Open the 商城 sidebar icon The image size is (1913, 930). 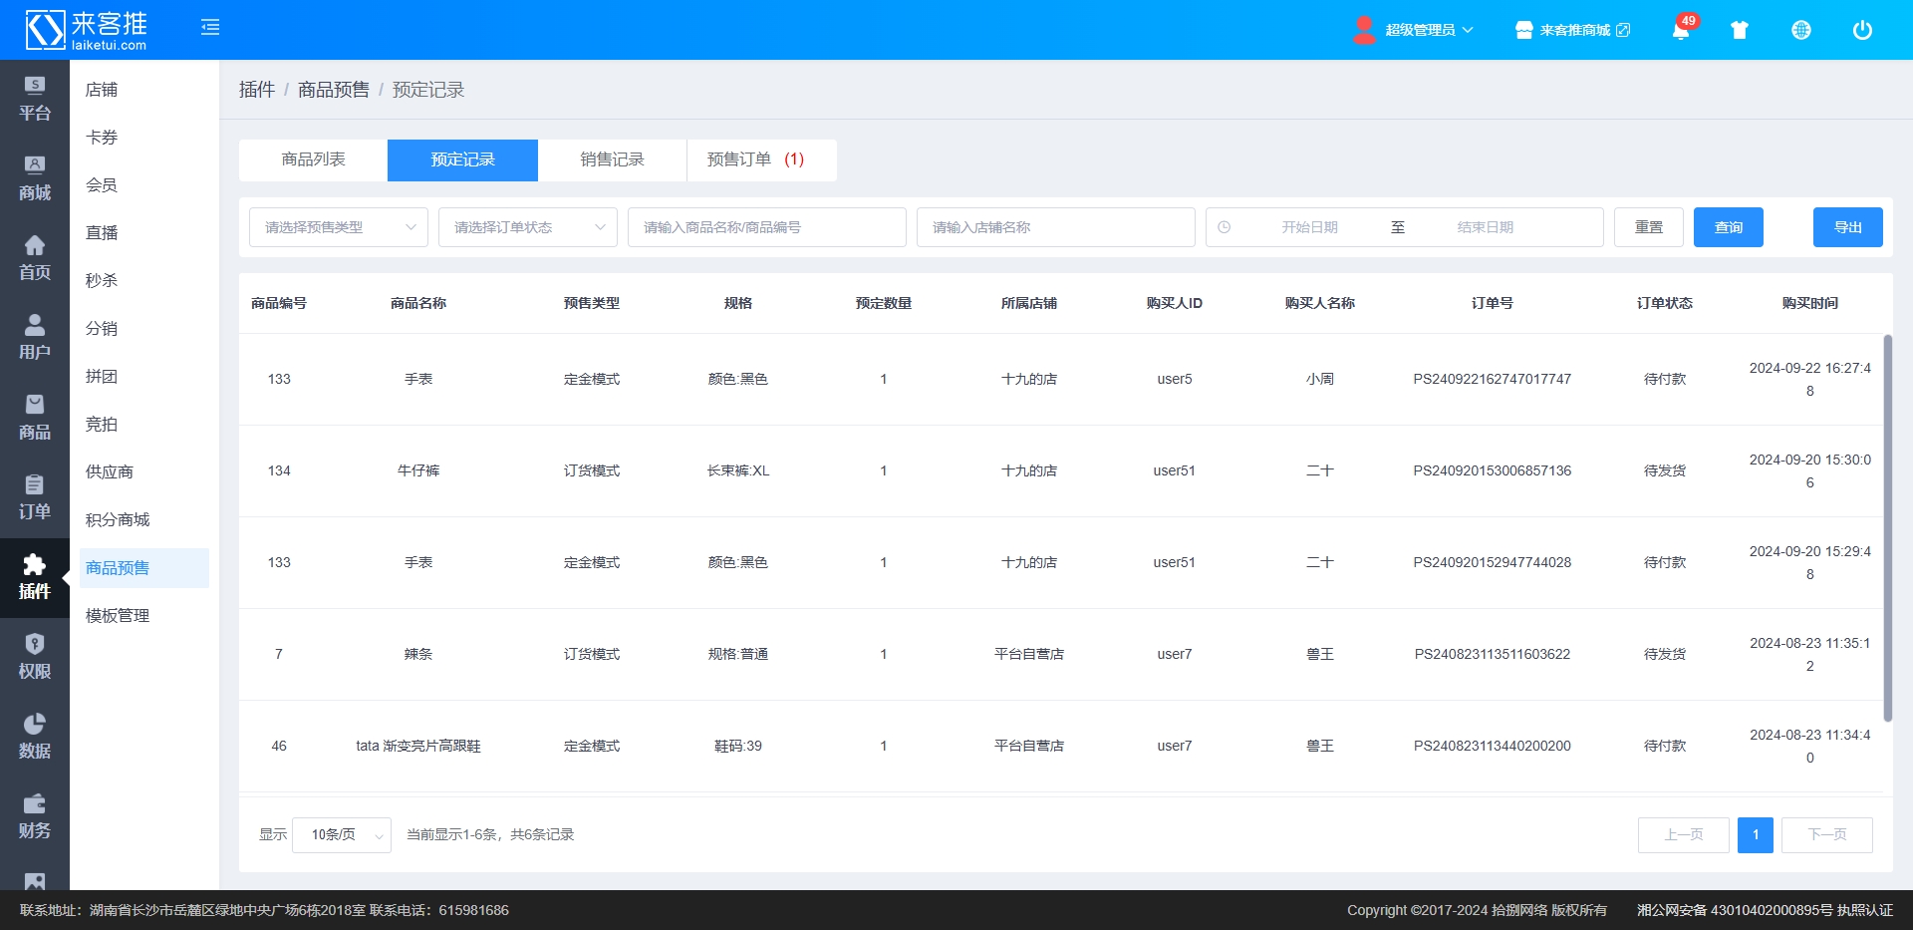(x=35, y=178)
